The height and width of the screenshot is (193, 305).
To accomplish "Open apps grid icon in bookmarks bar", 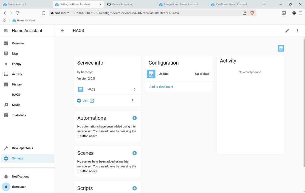I will [x=4, y=21].
